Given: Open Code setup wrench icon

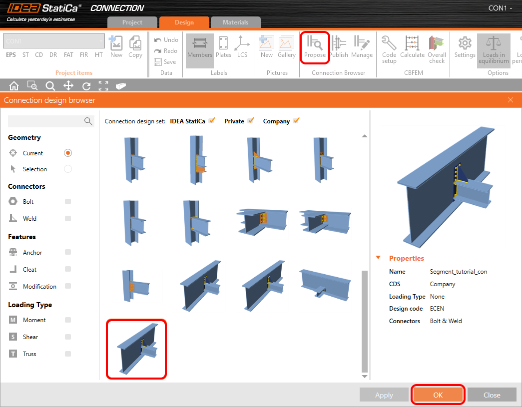Looking at the screenshot, I should pos(389,49).
